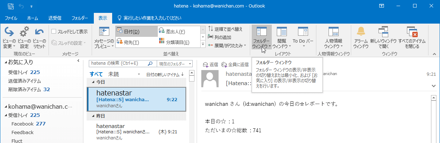Screen dimensions: 440x143
Task: Open Customize Quick Access Toolbar dropdown
Action: tap(31, 6)
